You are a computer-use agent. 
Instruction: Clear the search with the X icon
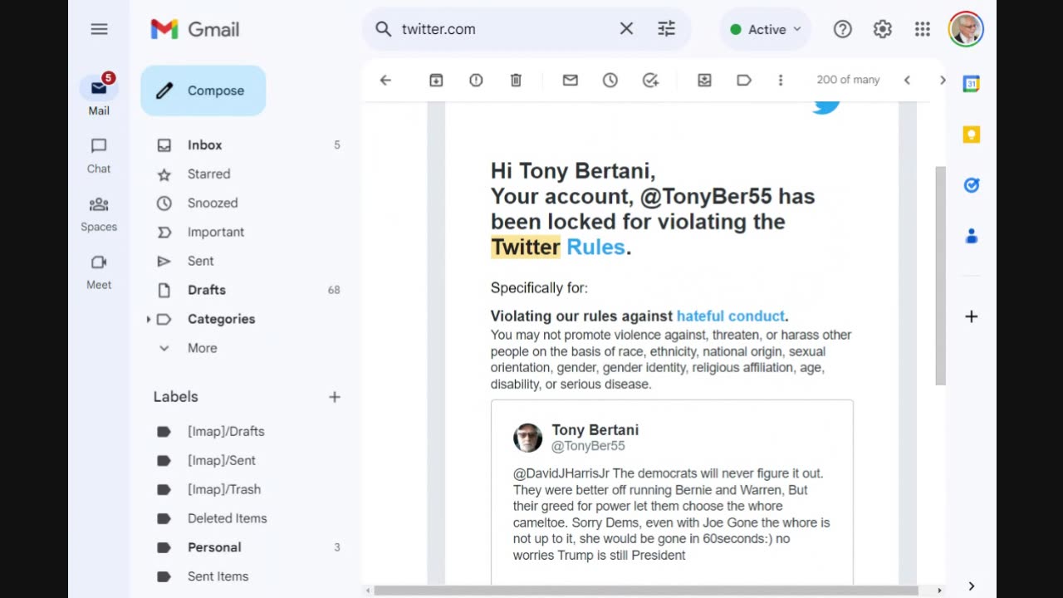pos(626,29)
